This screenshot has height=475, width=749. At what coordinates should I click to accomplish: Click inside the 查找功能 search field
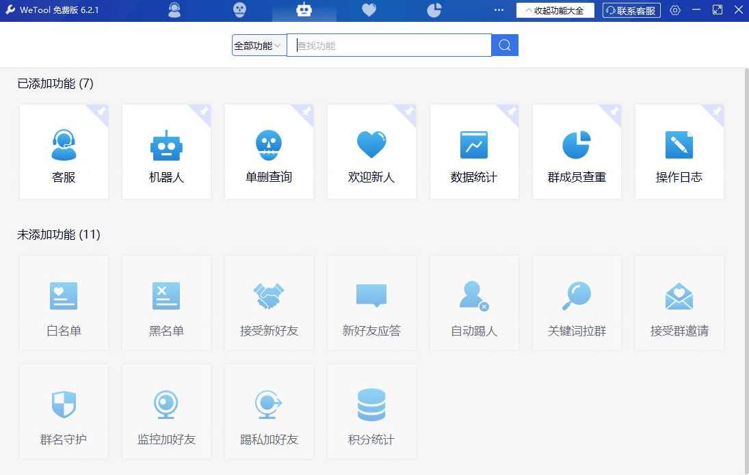click(390, 44)
